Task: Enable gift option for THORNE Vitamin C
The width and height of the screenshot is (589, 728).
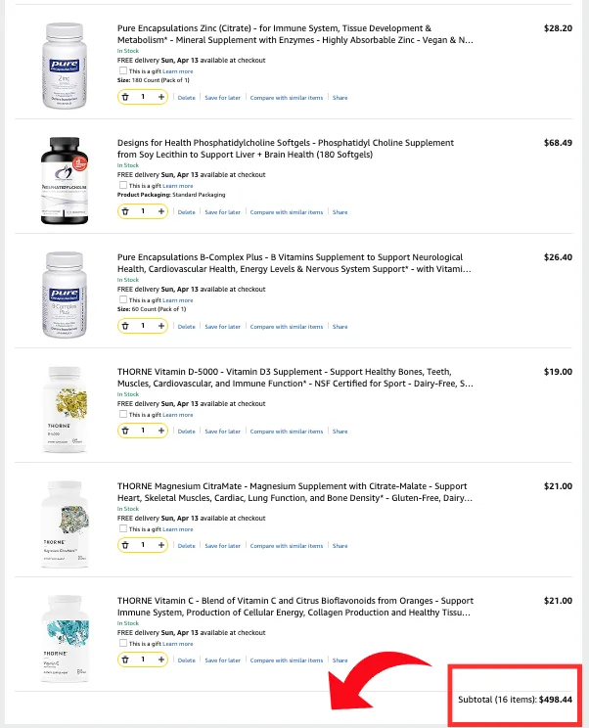Action: tap(122, 643)
